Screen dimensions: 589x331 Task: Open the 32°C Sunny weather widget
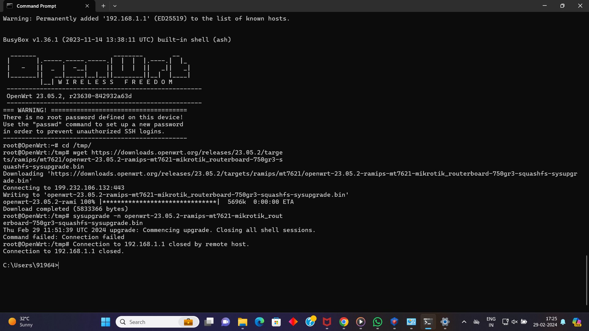pos(21,322)
